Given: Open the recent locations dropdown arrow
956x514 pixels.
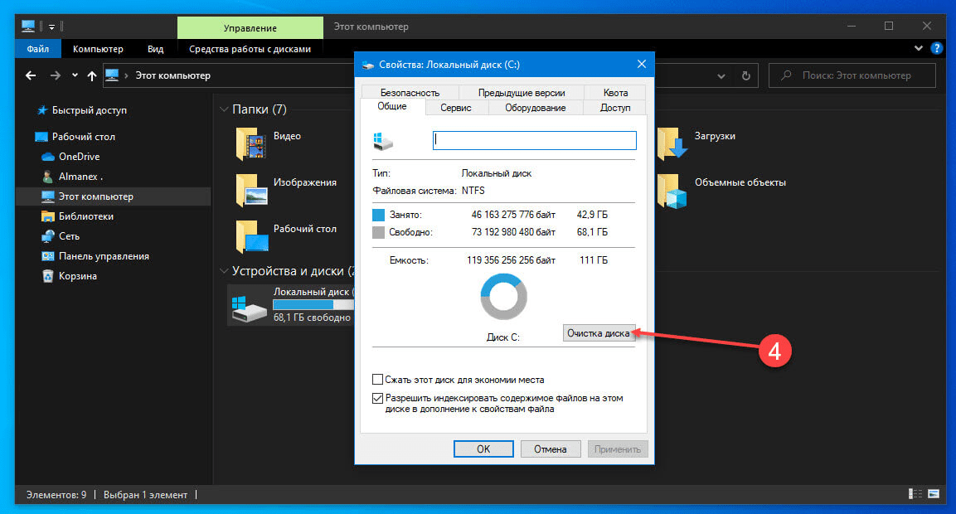Looking at the screenshot, I should click(x=75, y=75).
